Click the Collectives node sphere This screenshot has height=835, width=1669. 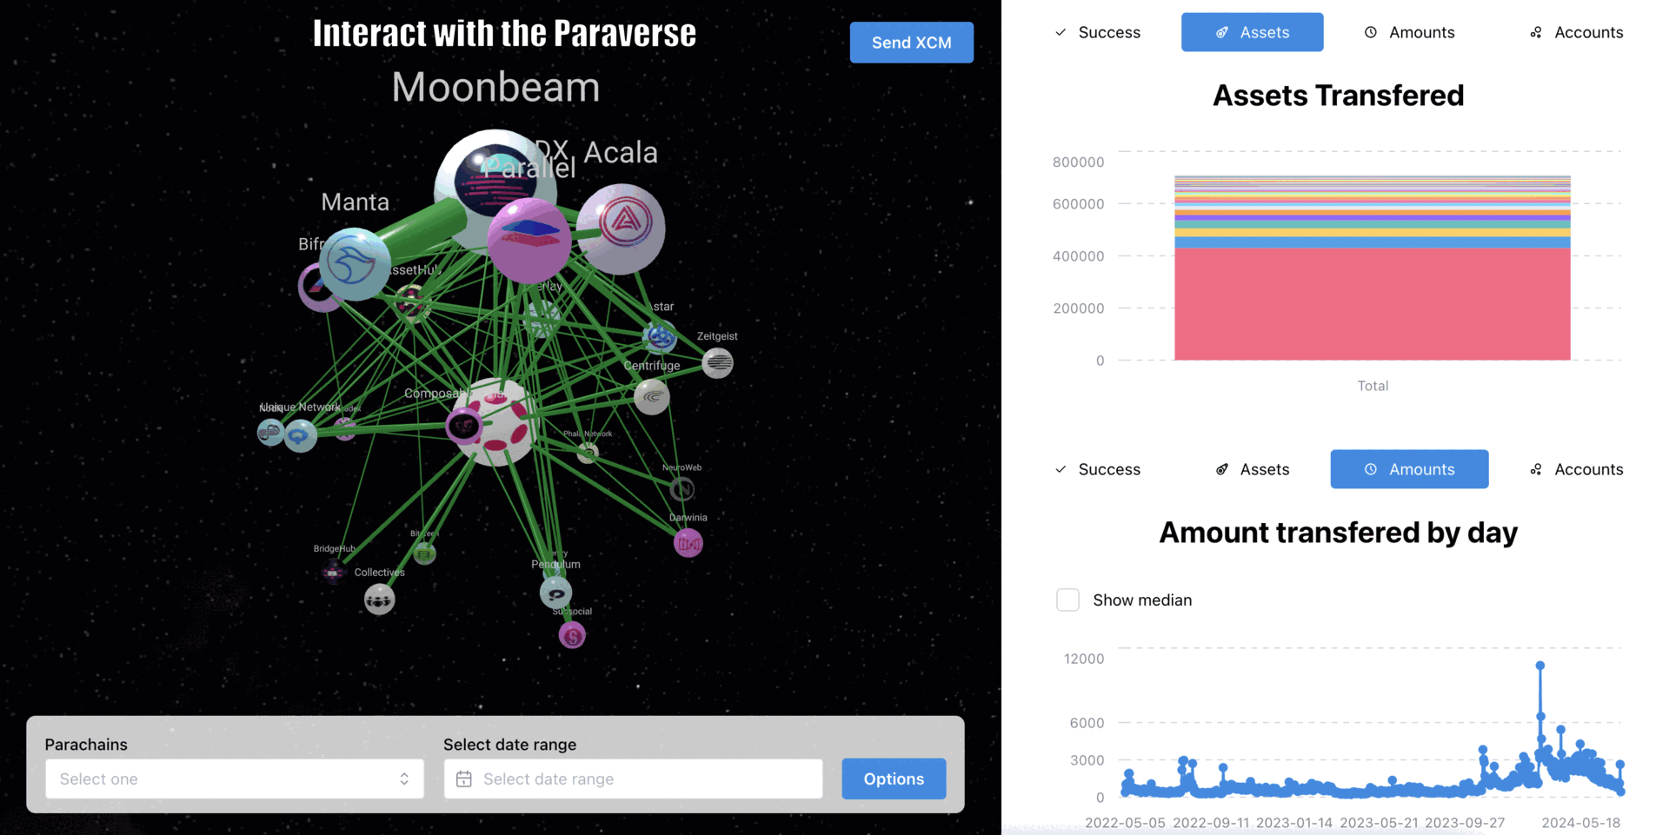(379, 599)
